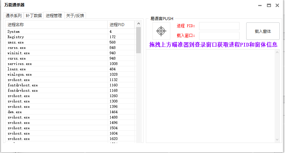Select the 进程管理 tab
285x153 pixels.
54,15
